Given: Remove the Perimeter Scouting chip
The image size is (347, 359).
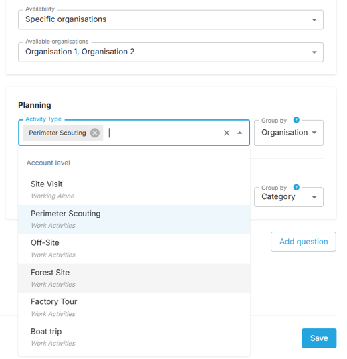Looking at the screenshot, I should (95, 133).
